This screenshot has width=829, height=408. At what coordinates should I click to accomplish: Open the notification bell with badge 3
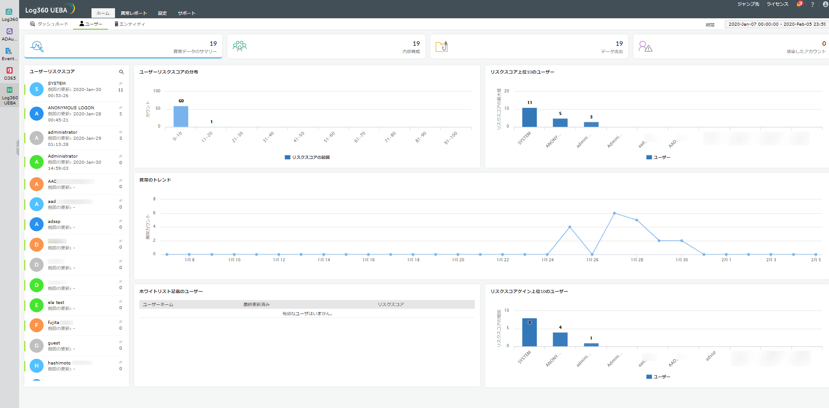point(799,4)
